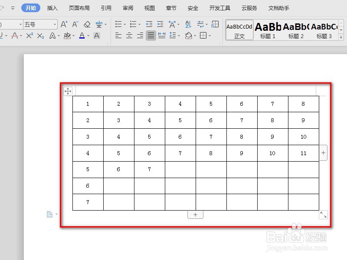
Task: Open the 文档助手 tab
Action: (278, 8)
